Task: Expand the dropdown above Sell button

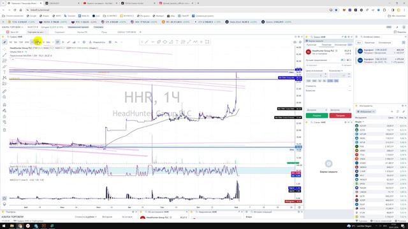Action: click(x=340, y=110)
